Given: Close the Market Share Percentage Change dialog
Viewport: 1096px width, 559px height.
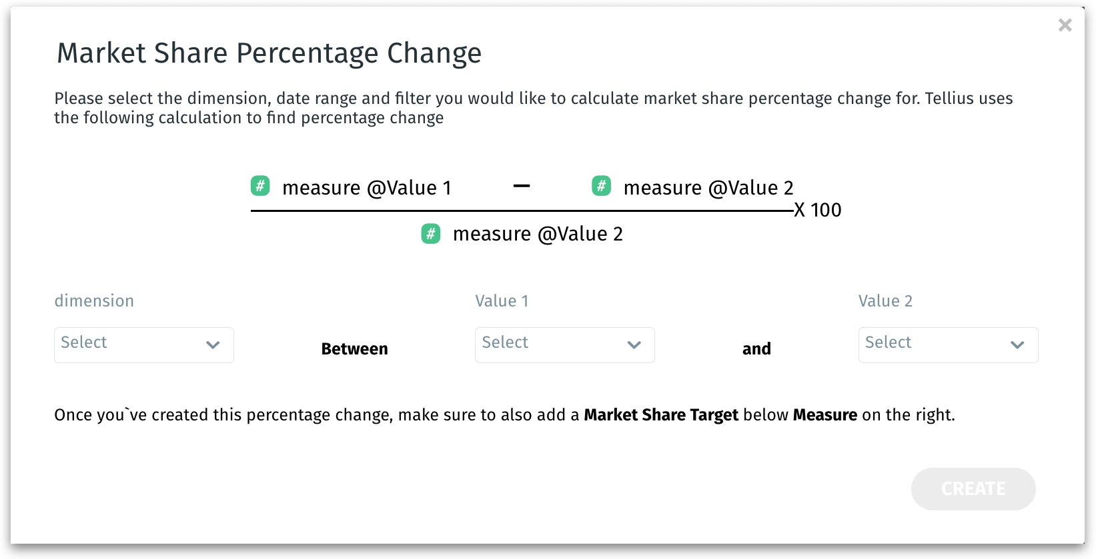Looking at the screenshot, I should point(1065,25).
